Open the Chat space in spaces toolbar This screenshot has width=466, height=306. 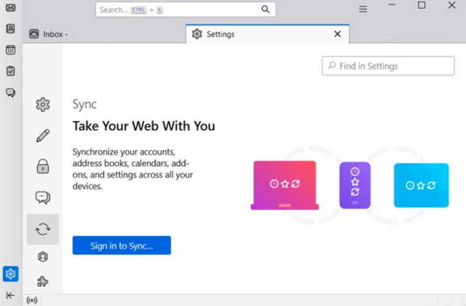pos(11,92)
